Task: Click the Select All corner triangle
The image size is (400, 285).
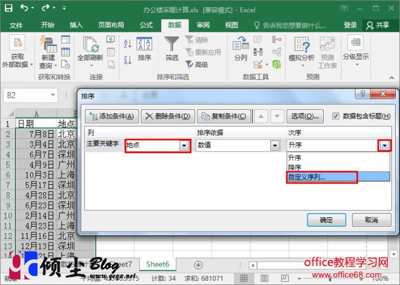Action: (x=10, y=114)
